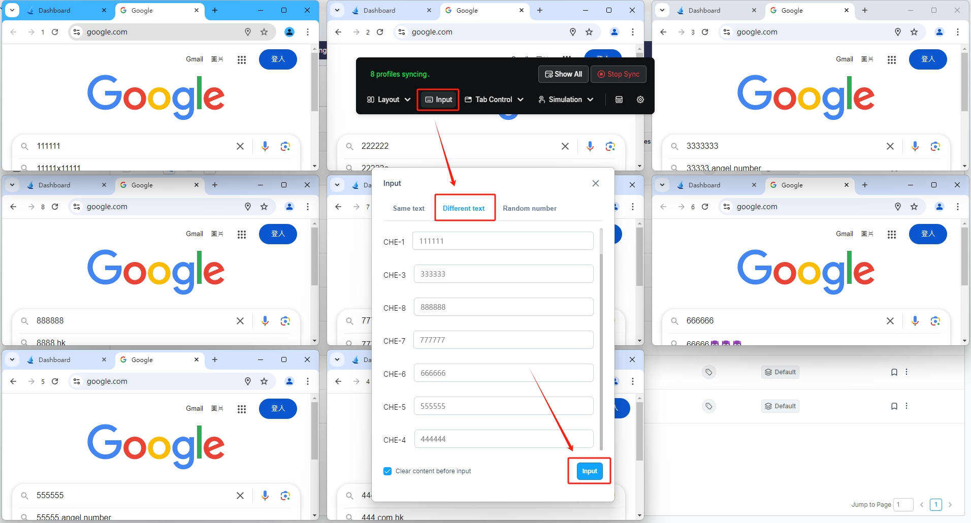Open more options dots in the upper Default row

[907, 372]
